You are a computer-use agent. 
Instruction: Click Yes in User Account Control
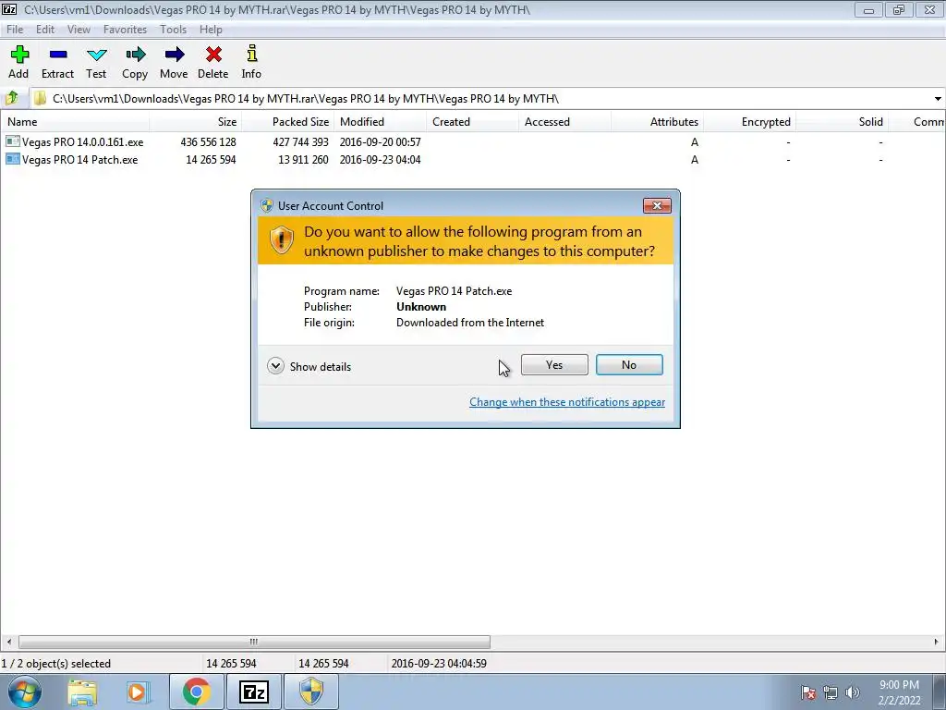[554, 364]
